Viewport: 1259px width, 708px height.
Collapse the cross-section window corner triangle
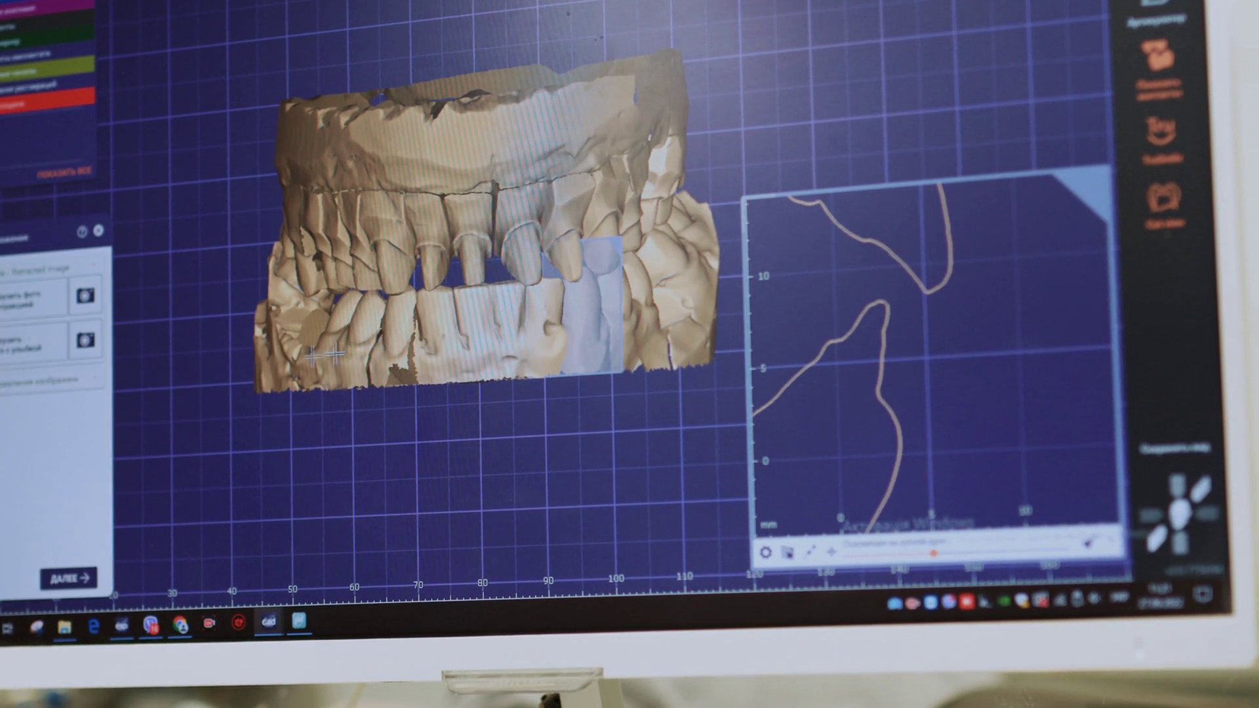coord(1092,187)
